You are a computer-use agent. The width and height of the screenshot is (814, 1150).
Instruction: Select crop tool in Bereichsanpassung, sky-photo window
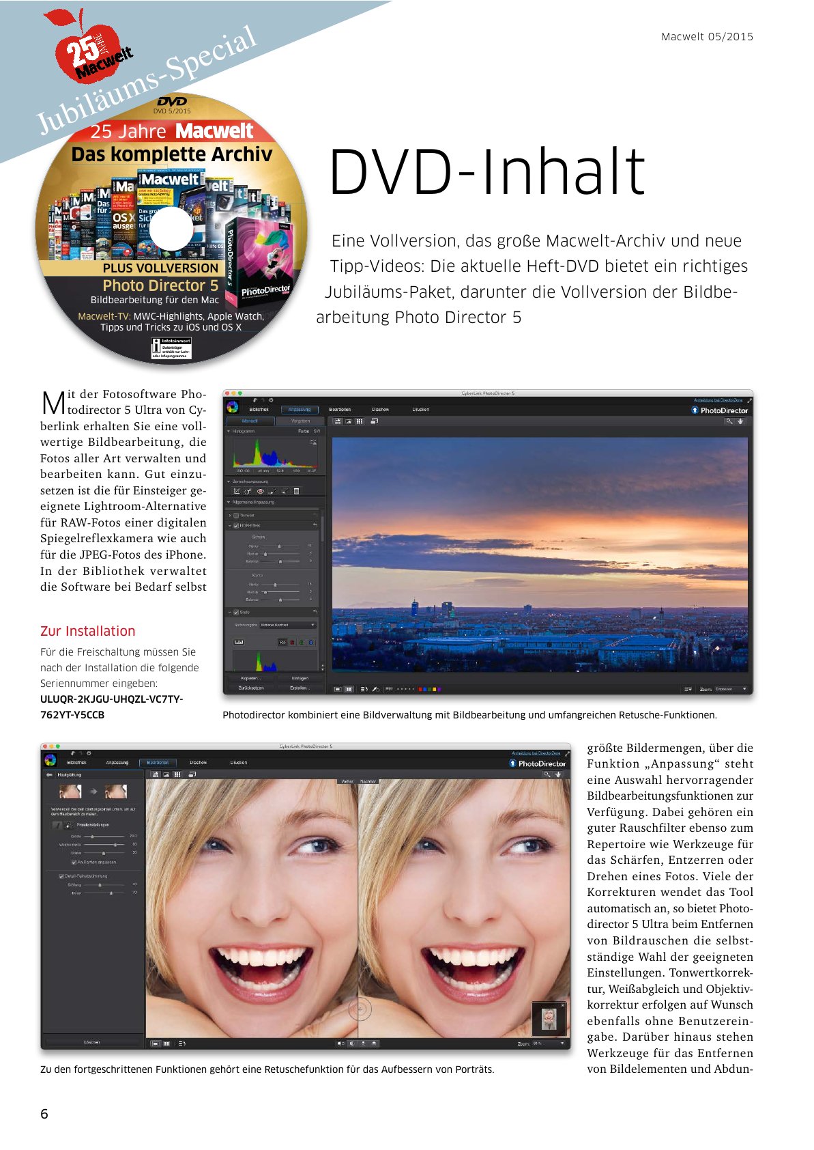237,491
